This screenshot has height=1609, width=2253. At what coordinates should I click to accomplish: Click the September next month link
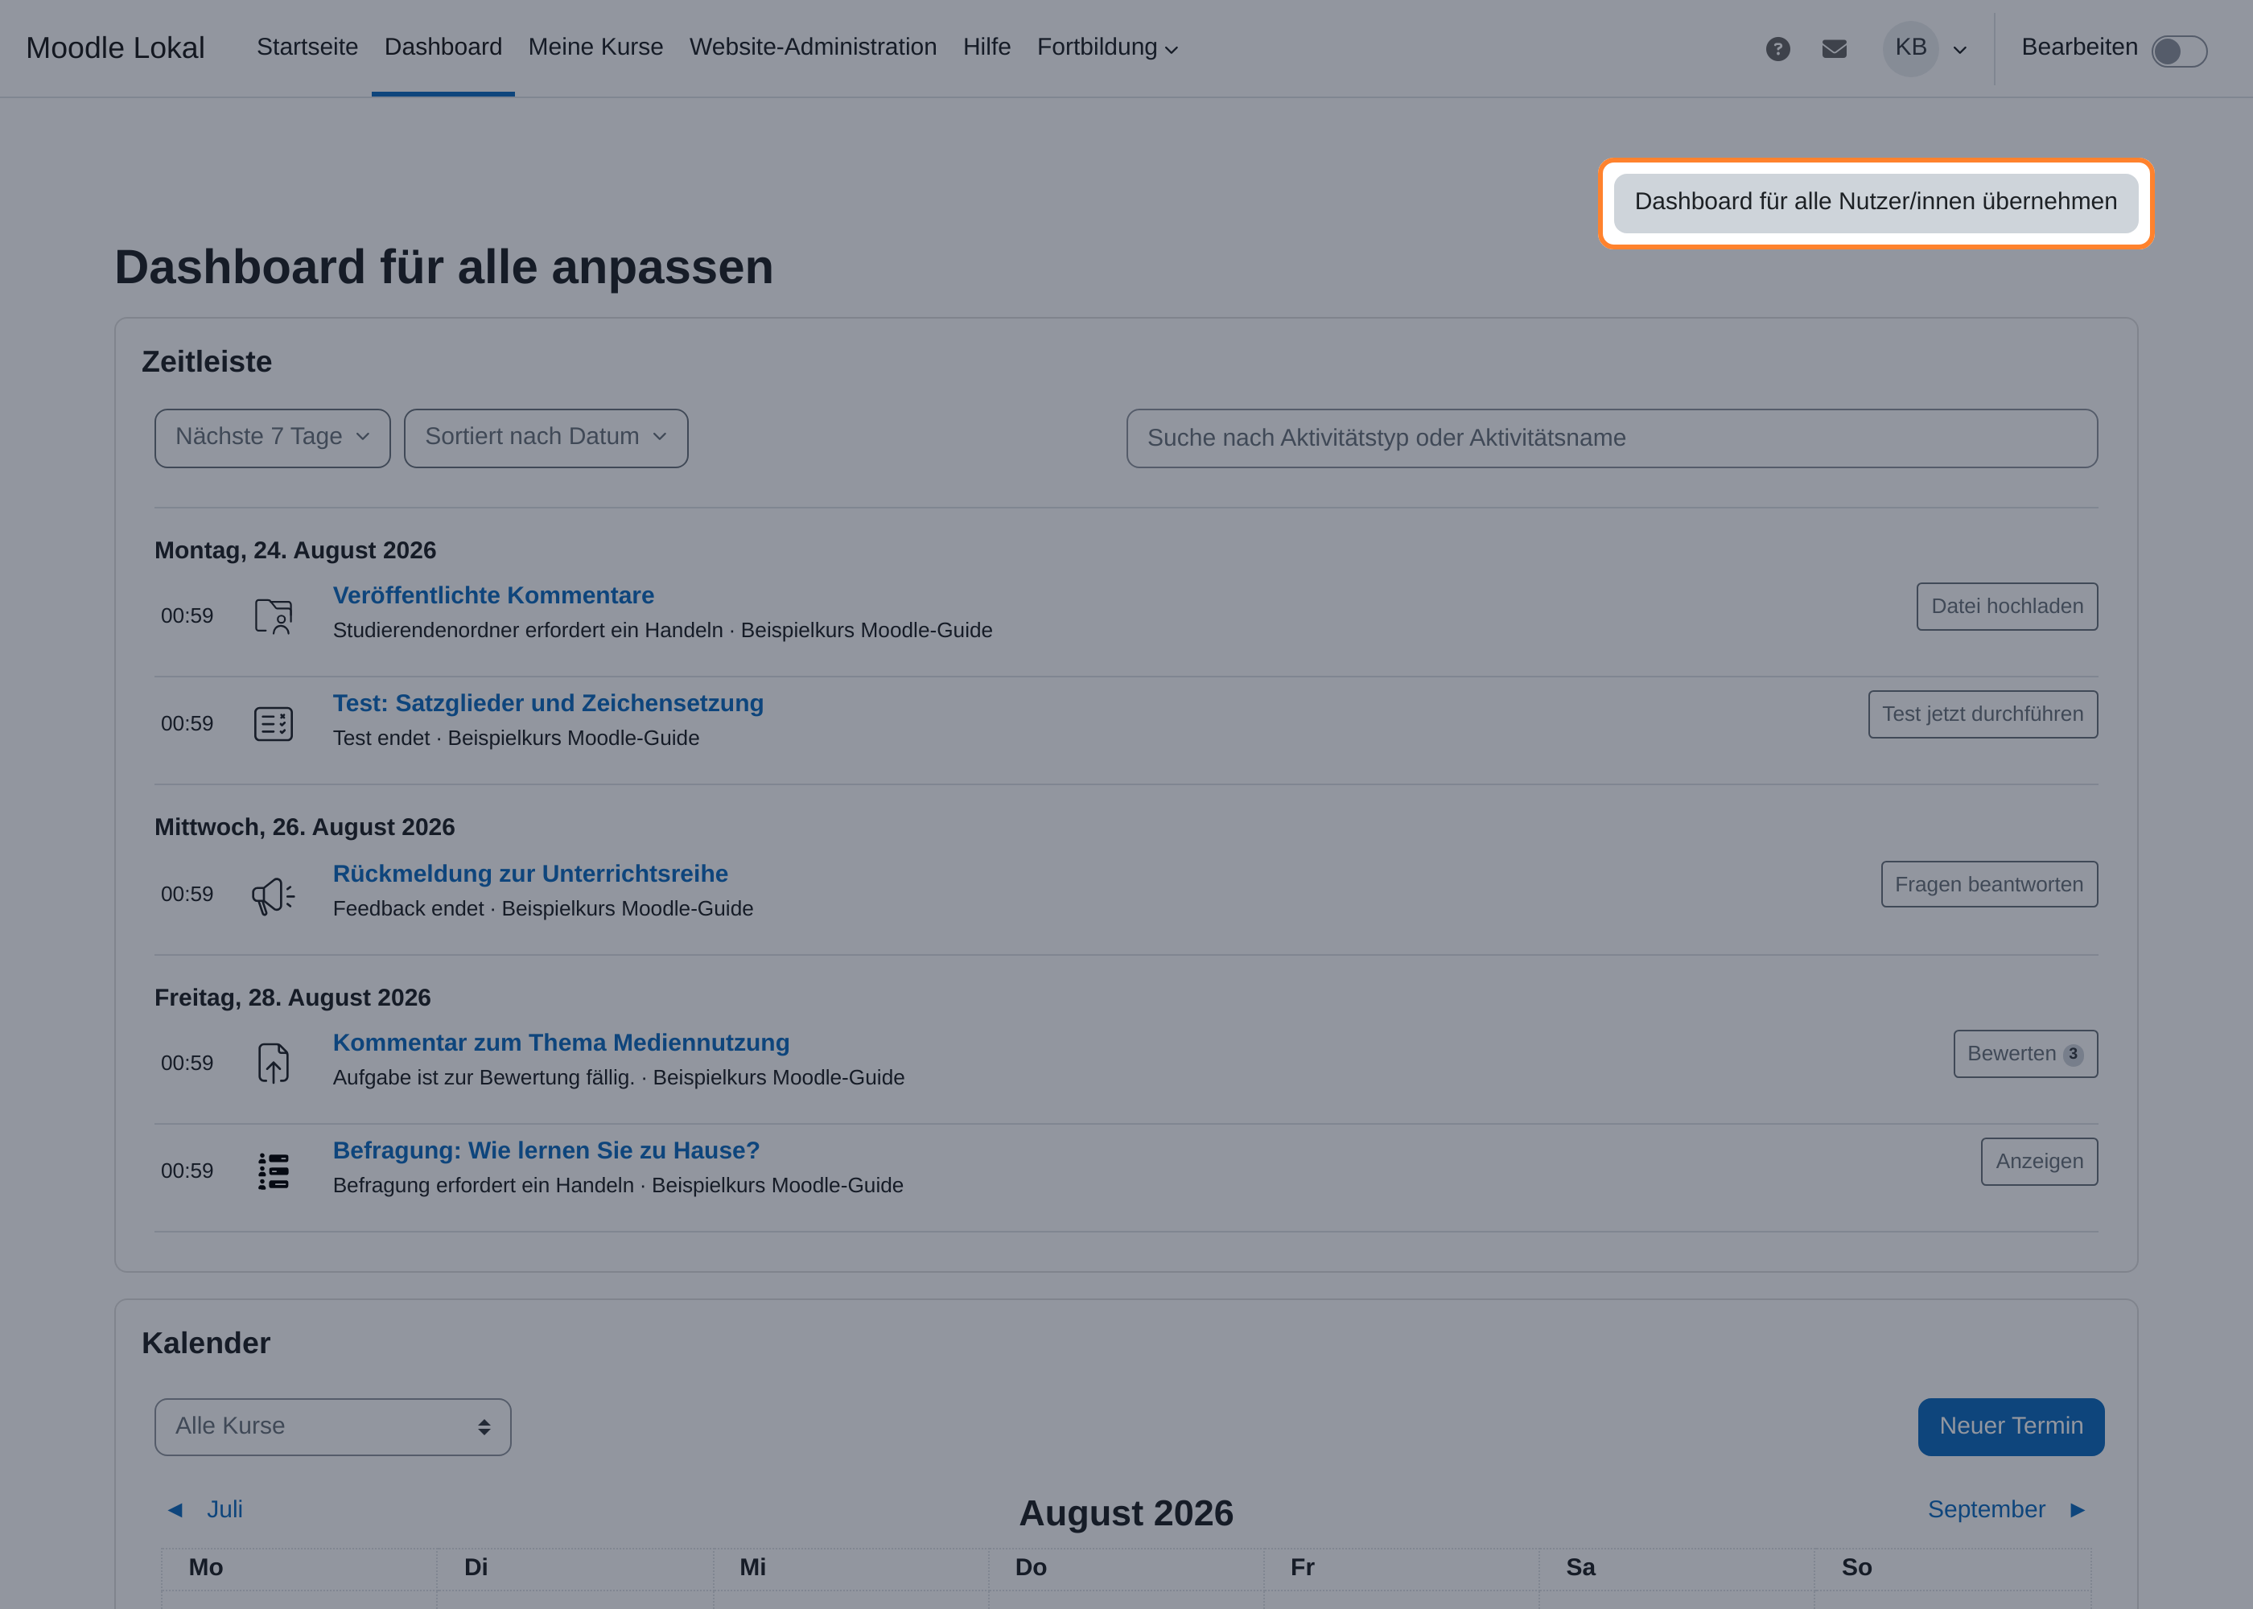coord(1986,1510)
